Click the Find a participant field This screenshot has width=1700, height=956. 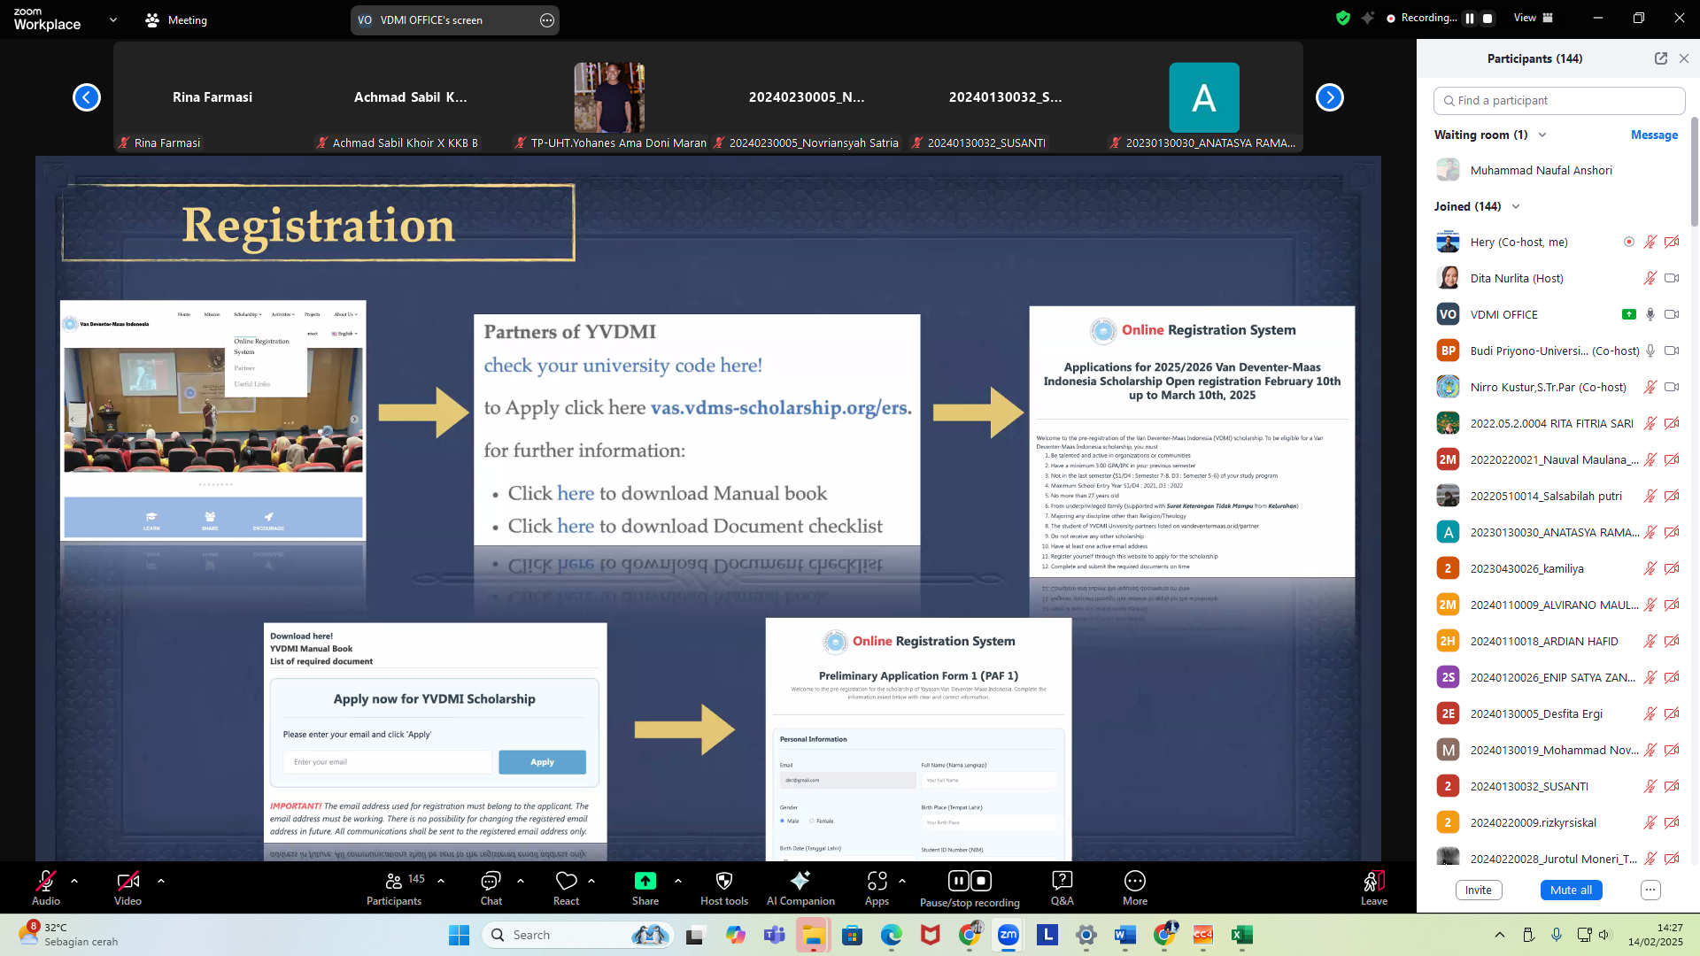(x=1558, y=101)
